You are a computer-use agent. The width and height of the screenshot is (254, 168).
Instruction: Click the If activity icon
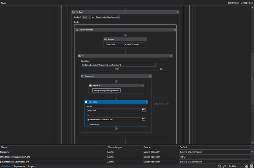click(x=80, y=56)
